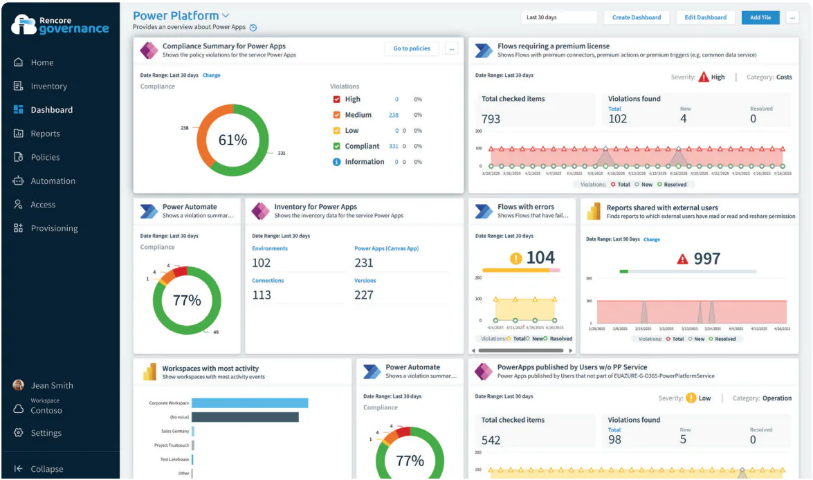Toggle the Compliant checkbox
This screenshot has width=813, height=480.
pyautogui.click(x=336, y=146)
